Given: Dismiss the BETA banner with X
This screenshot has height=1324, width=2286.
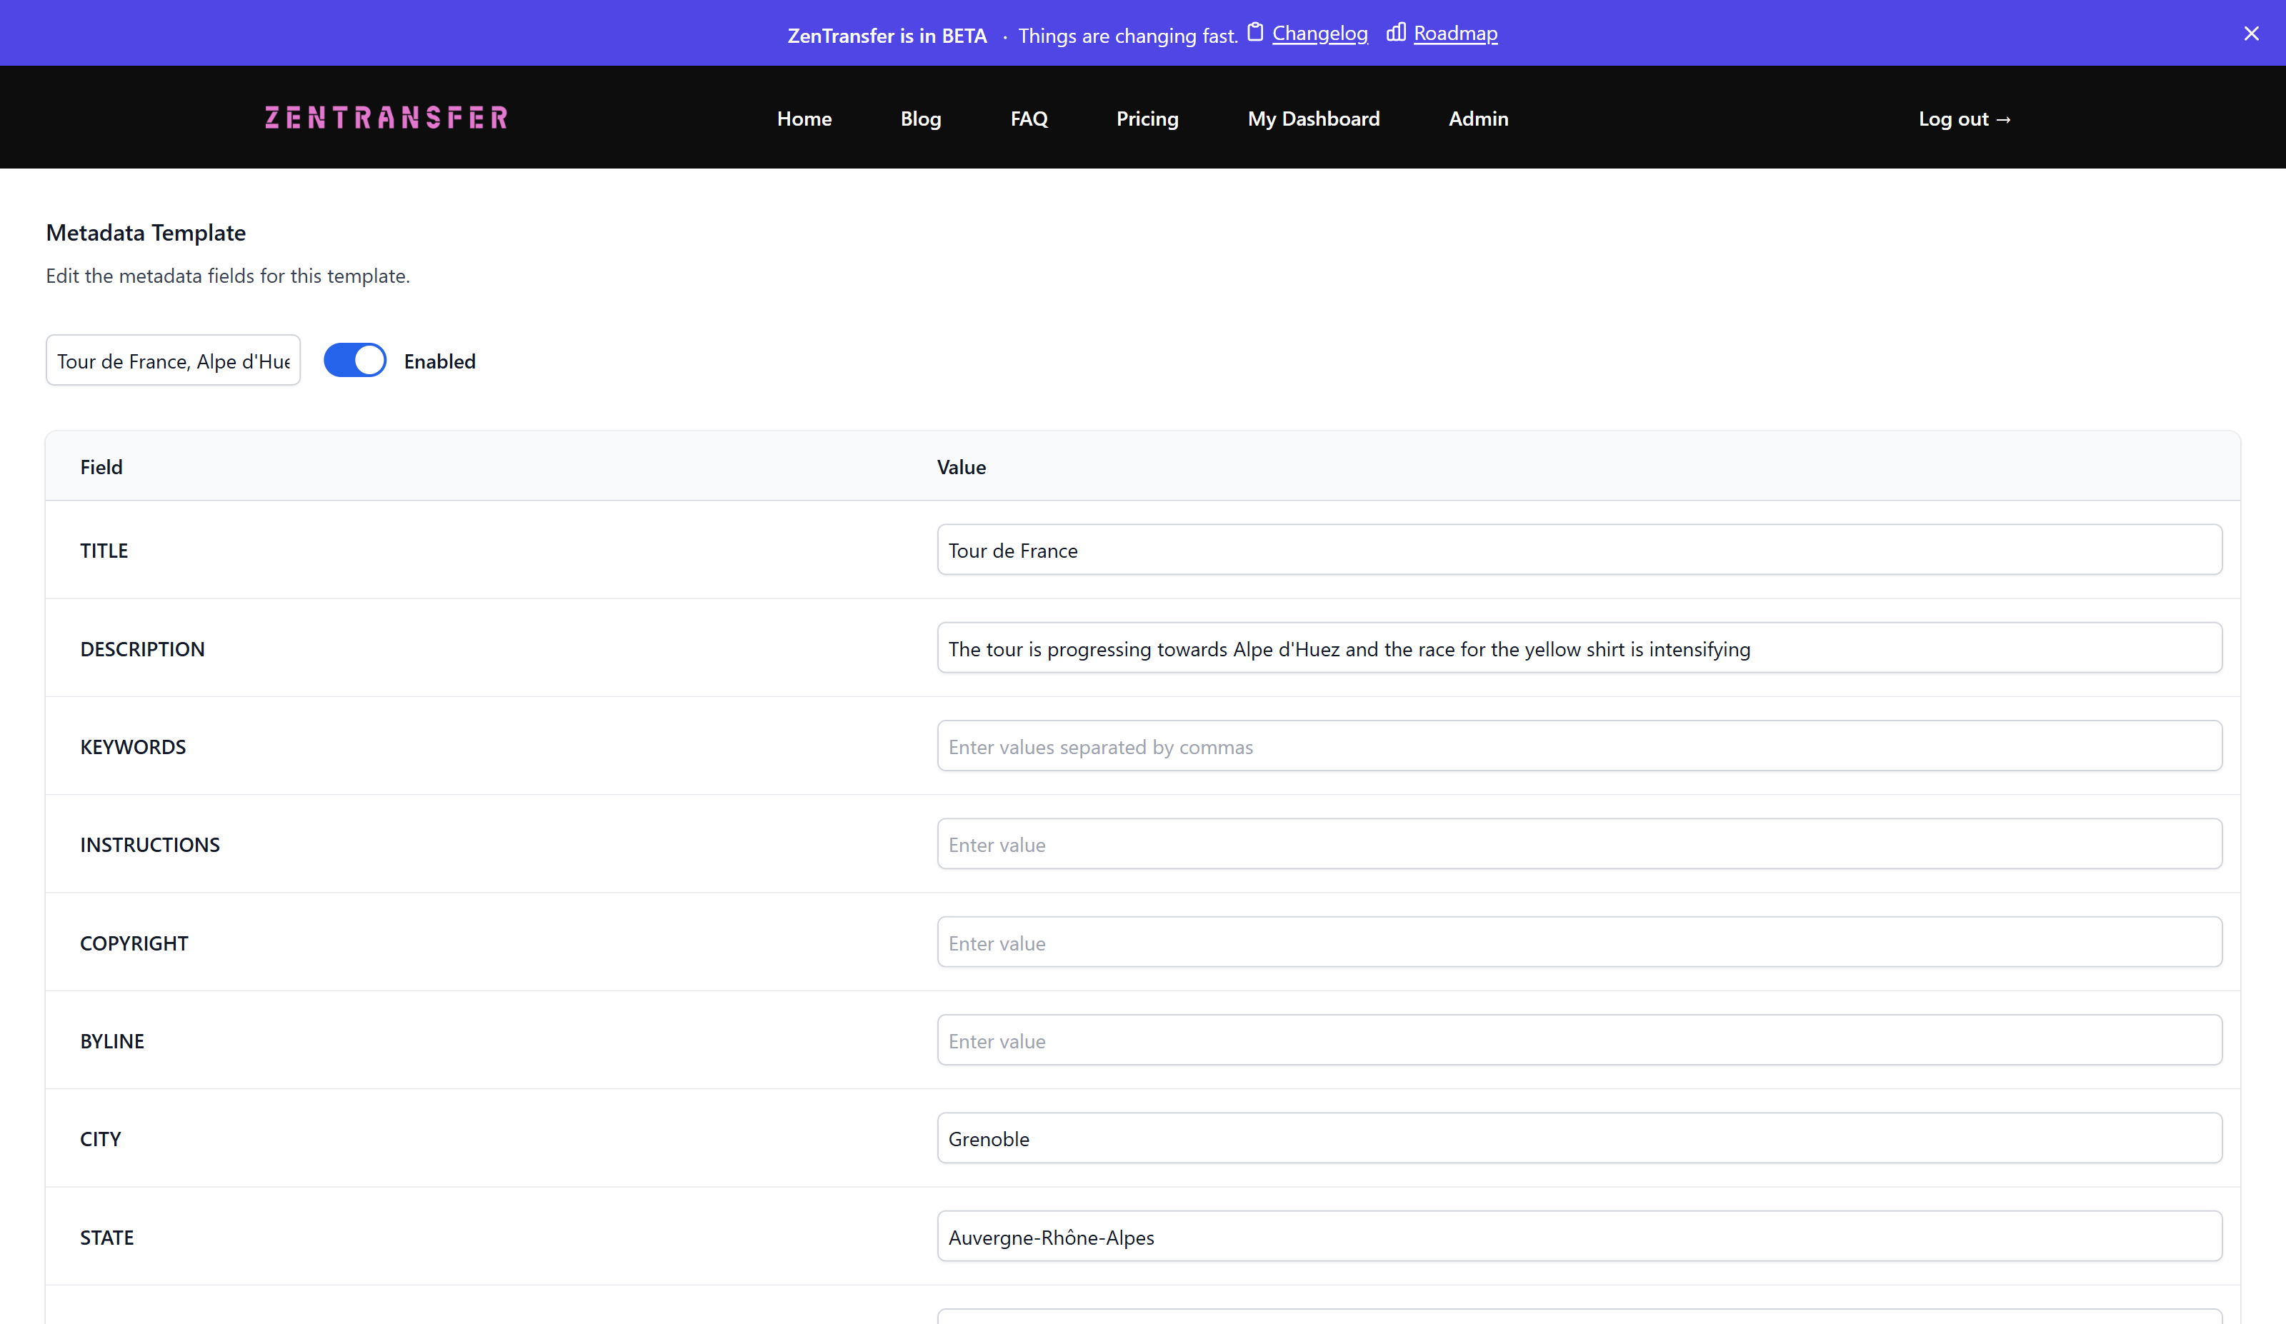Looking at the screenshot, I should (2250, 34).
